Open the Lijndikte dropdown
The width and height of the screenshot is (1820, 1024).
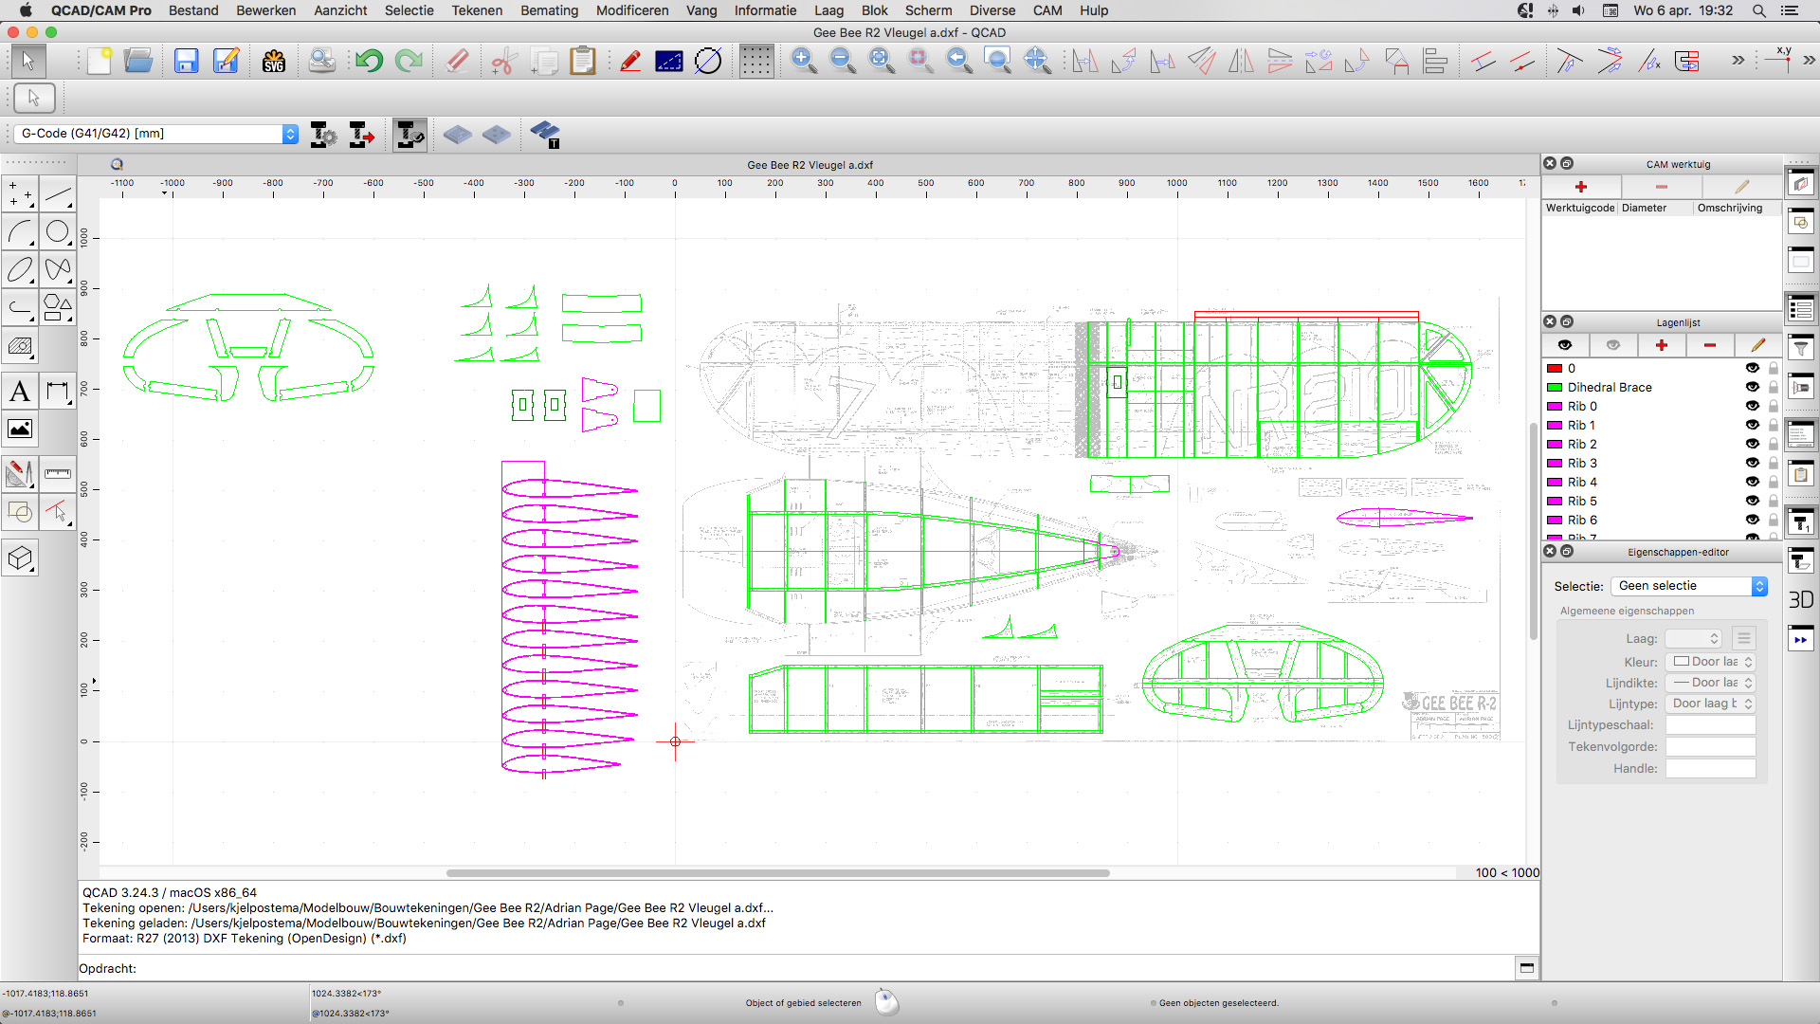[x=1711, y=683]
